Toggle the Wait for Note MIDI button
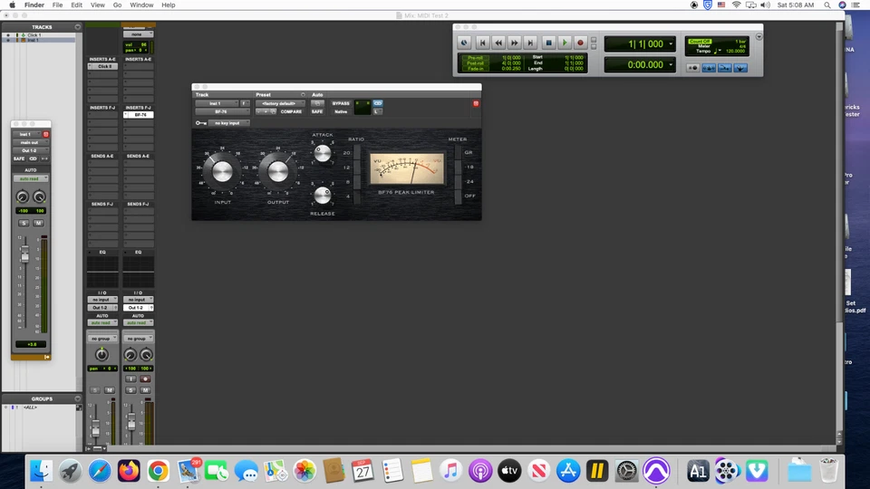The width and height of the screenshot is (870, 489). click(x=692, y=68)
